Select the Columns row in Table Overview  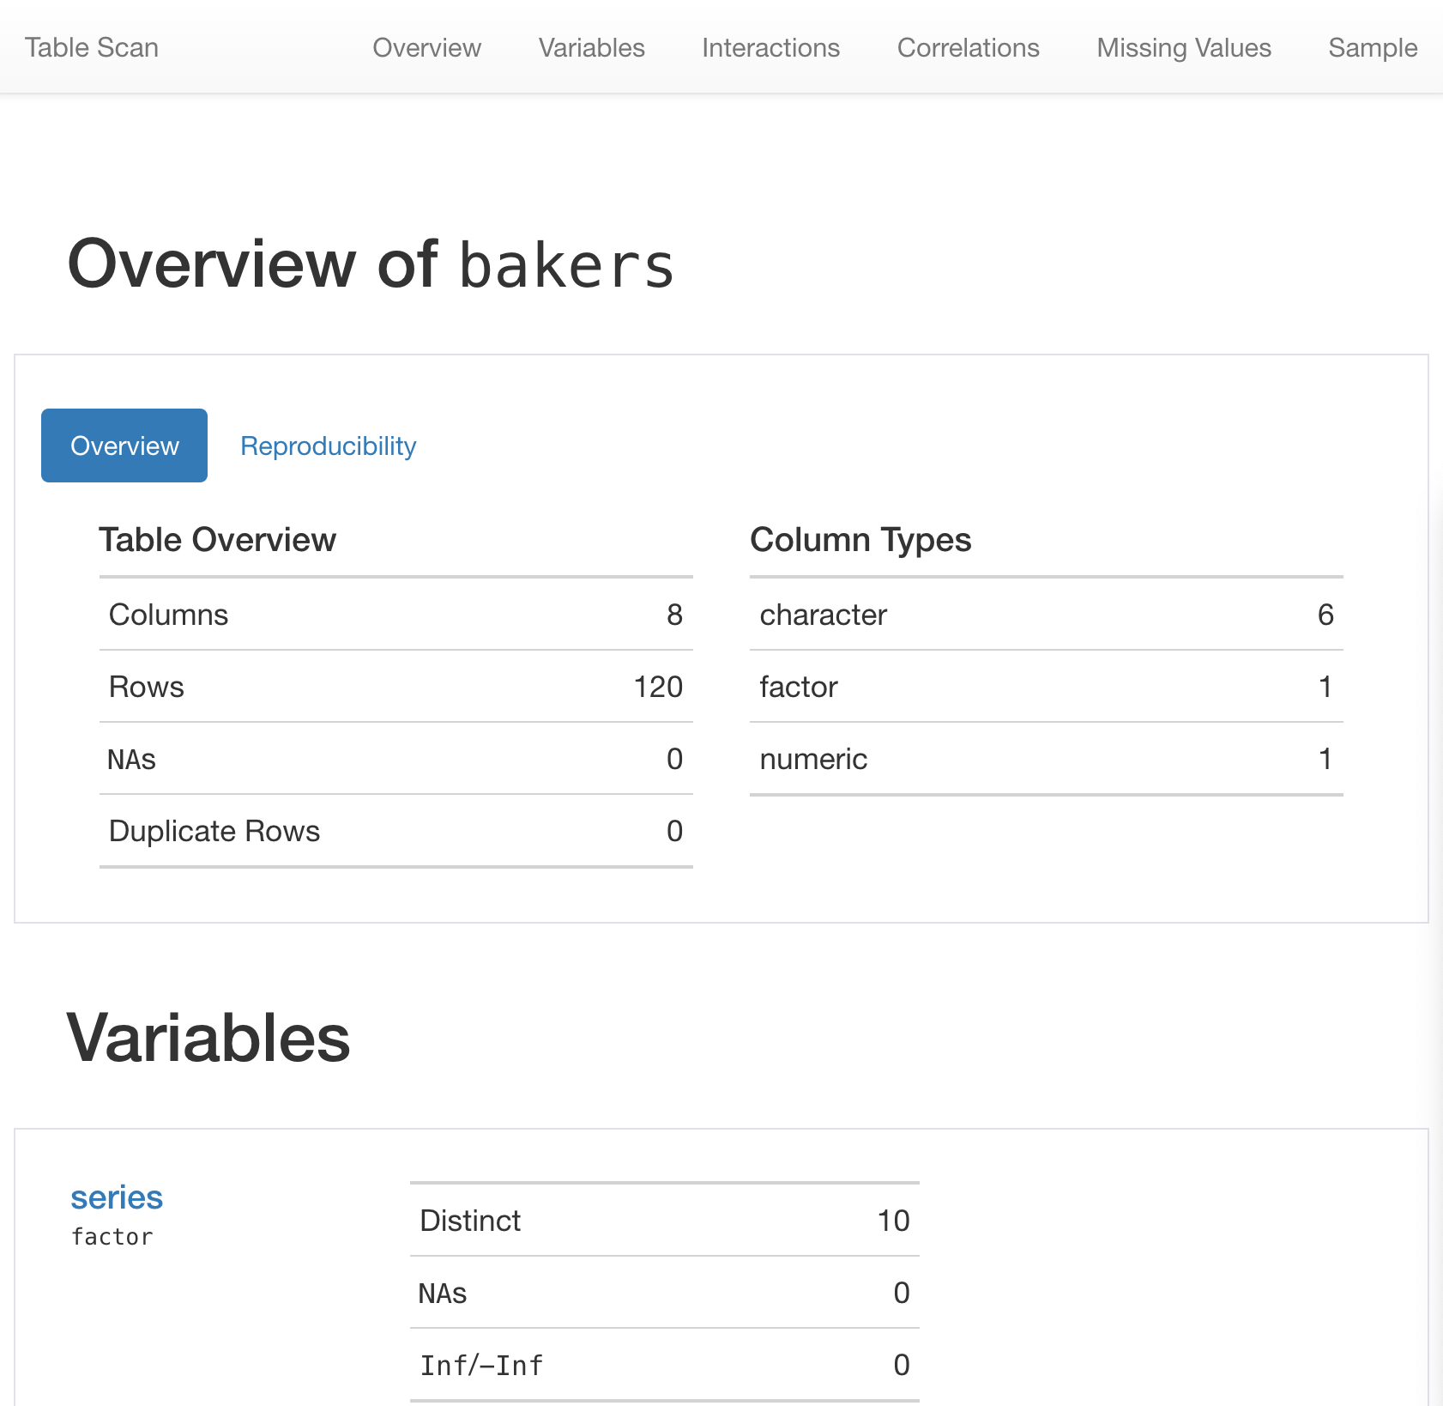[x=395, y=615]
